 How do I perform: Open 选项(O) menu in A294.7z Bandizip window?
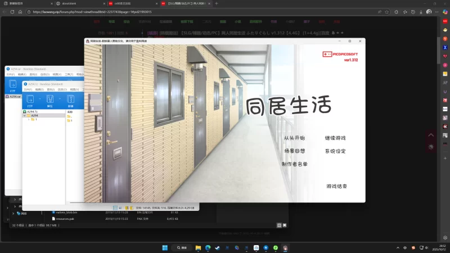click(x=62, y=89)
